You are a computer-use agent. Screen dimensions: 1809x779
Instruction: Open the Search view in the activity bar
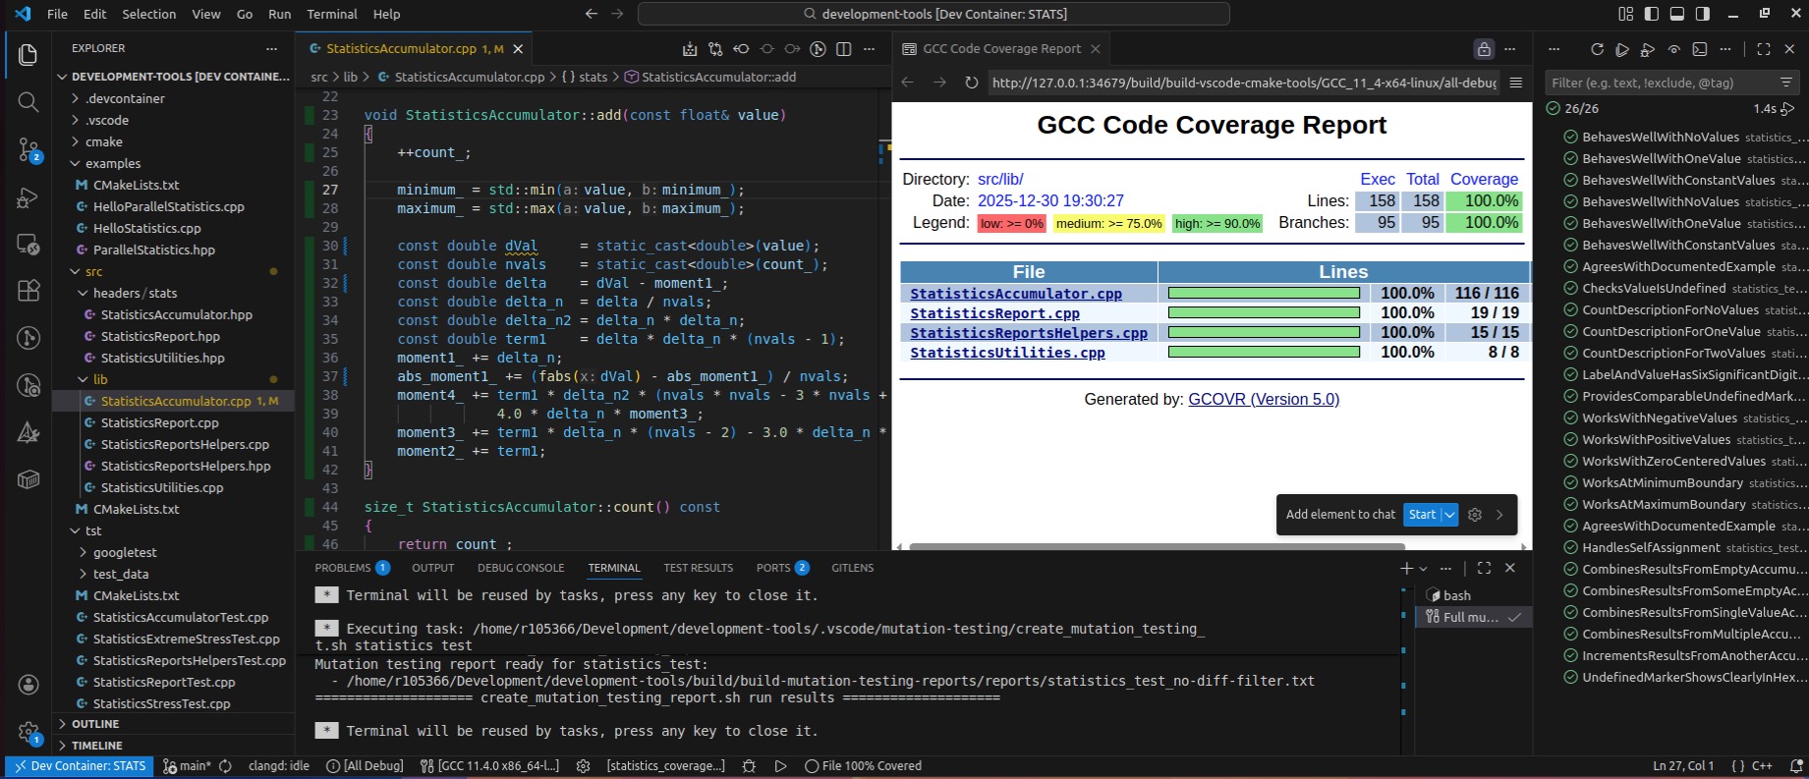point(28,102)
